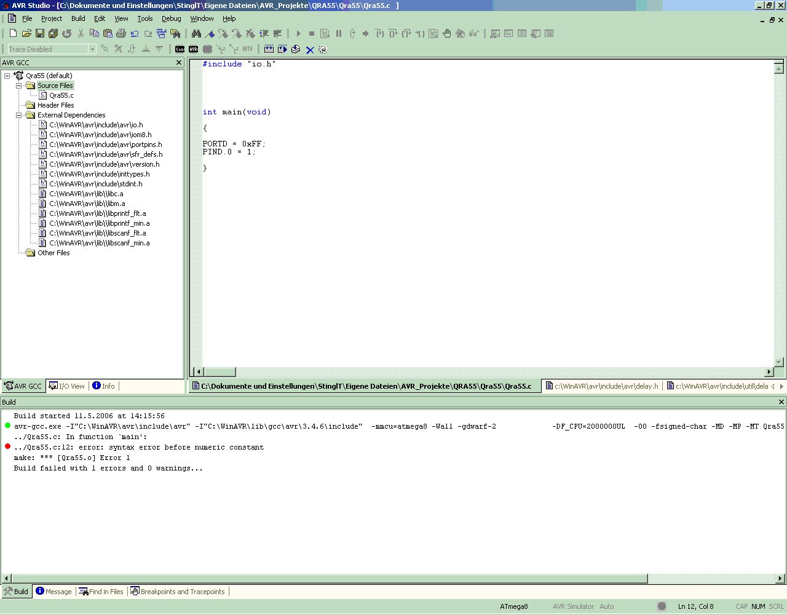
Task: Collapse the Source Files folder
Action: point(19,85)
